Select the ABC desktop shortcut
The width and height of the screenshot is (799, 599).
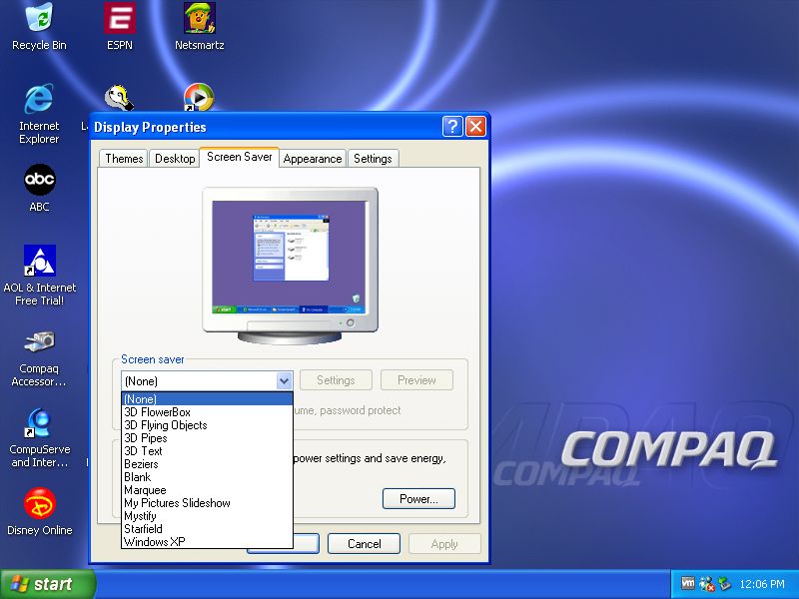click(39, 188)
